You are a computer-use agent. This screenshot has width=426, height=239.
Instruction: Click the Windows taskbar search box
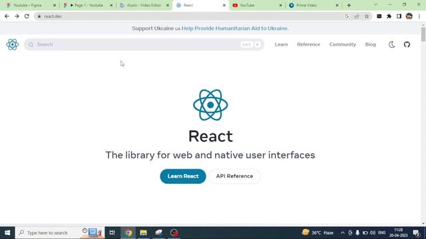tap(60, 232)
